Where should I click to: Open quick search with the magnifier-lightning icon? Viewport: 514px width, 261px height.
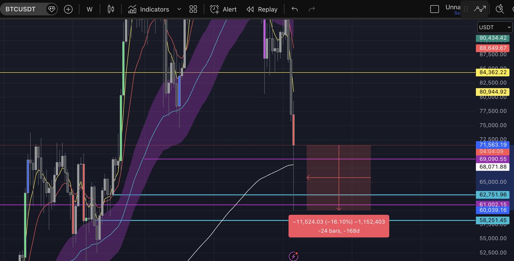pyautogui.click(x=499, y=9)
